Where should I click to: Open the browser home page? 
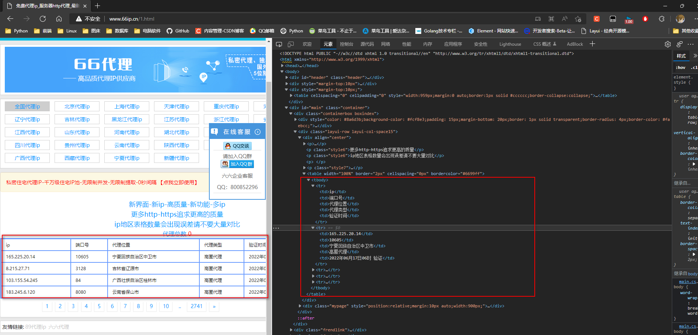59,19
